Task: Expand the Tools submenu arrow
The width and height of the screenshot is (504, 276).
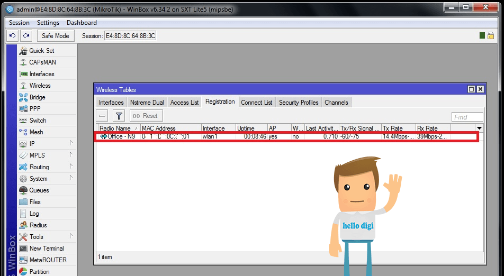Action: click(71, 236)
